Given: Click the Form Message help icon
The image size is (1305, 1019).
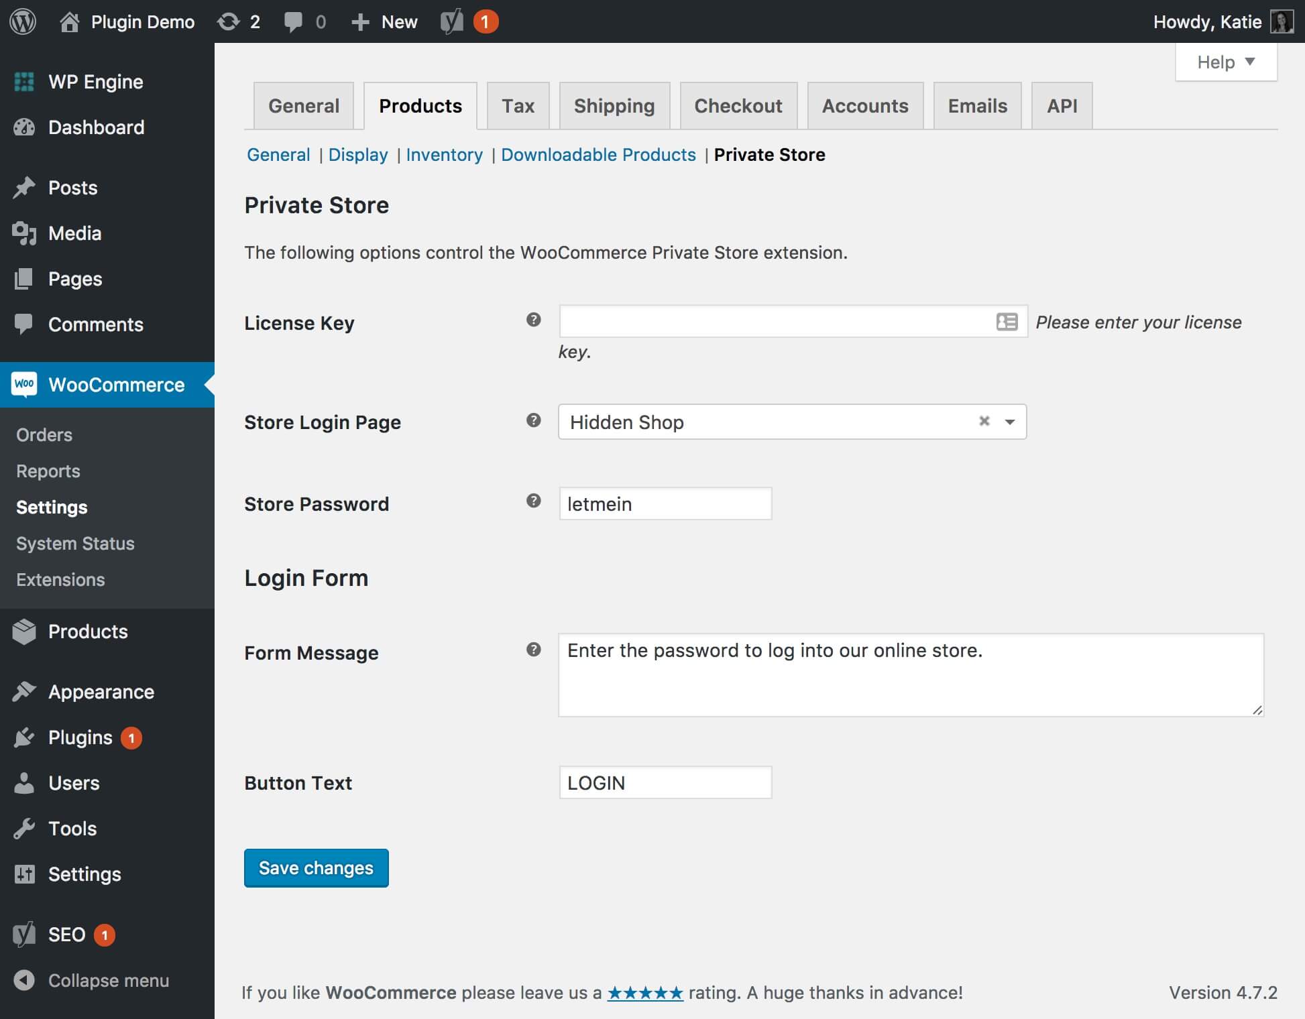Looking at the screenshot, I should click(534, 650).
